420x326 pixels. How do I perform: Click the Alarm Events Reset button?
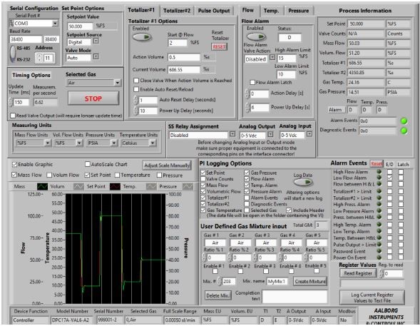click(x=377, y=163)
